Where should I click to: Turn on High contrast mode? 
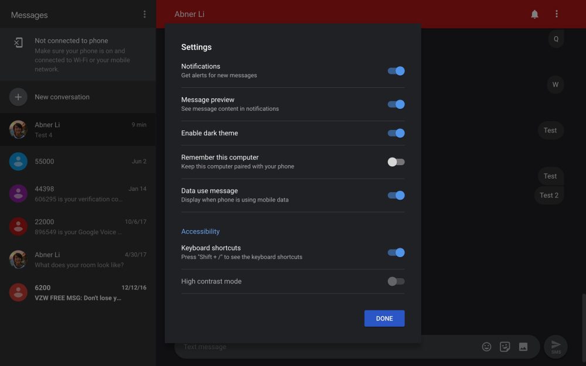396,281
